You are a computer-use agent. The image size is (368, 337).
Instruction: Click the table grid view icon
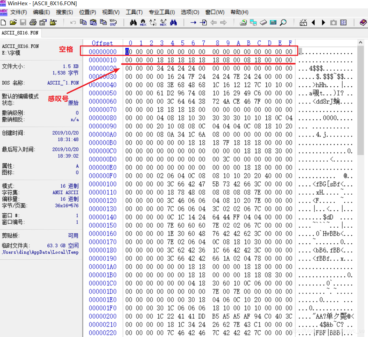click(343, 23)
